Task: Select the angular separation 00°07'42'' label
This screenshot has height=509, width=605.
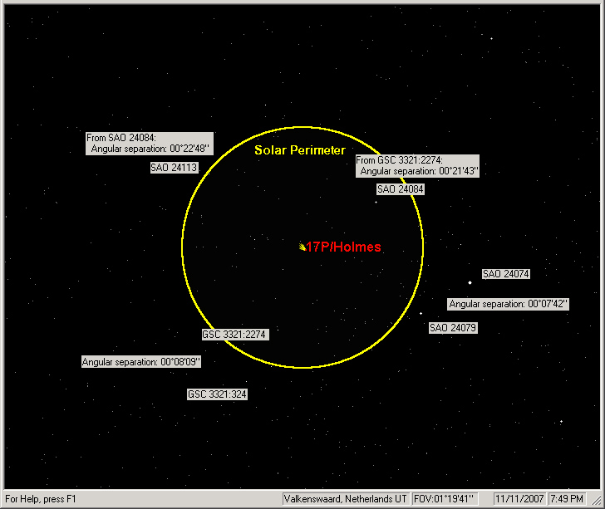Action: click(x=509, y=304)
